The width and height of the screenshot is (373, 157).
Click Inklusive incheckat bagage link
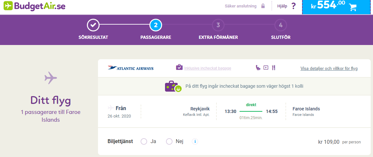[x=208, y=68]
